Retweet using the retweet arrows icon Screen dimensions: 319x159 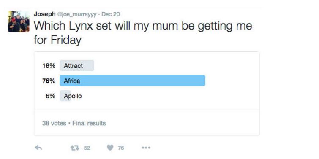tap(75, 148)
